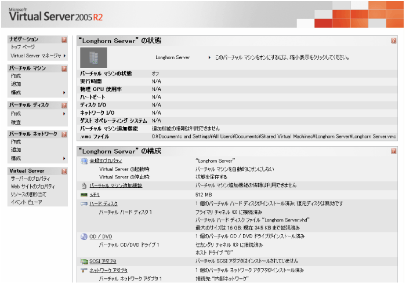Click the ネットワーク アダプタ icon
Screen dimensions: 406x284
(x=84, y=270)
